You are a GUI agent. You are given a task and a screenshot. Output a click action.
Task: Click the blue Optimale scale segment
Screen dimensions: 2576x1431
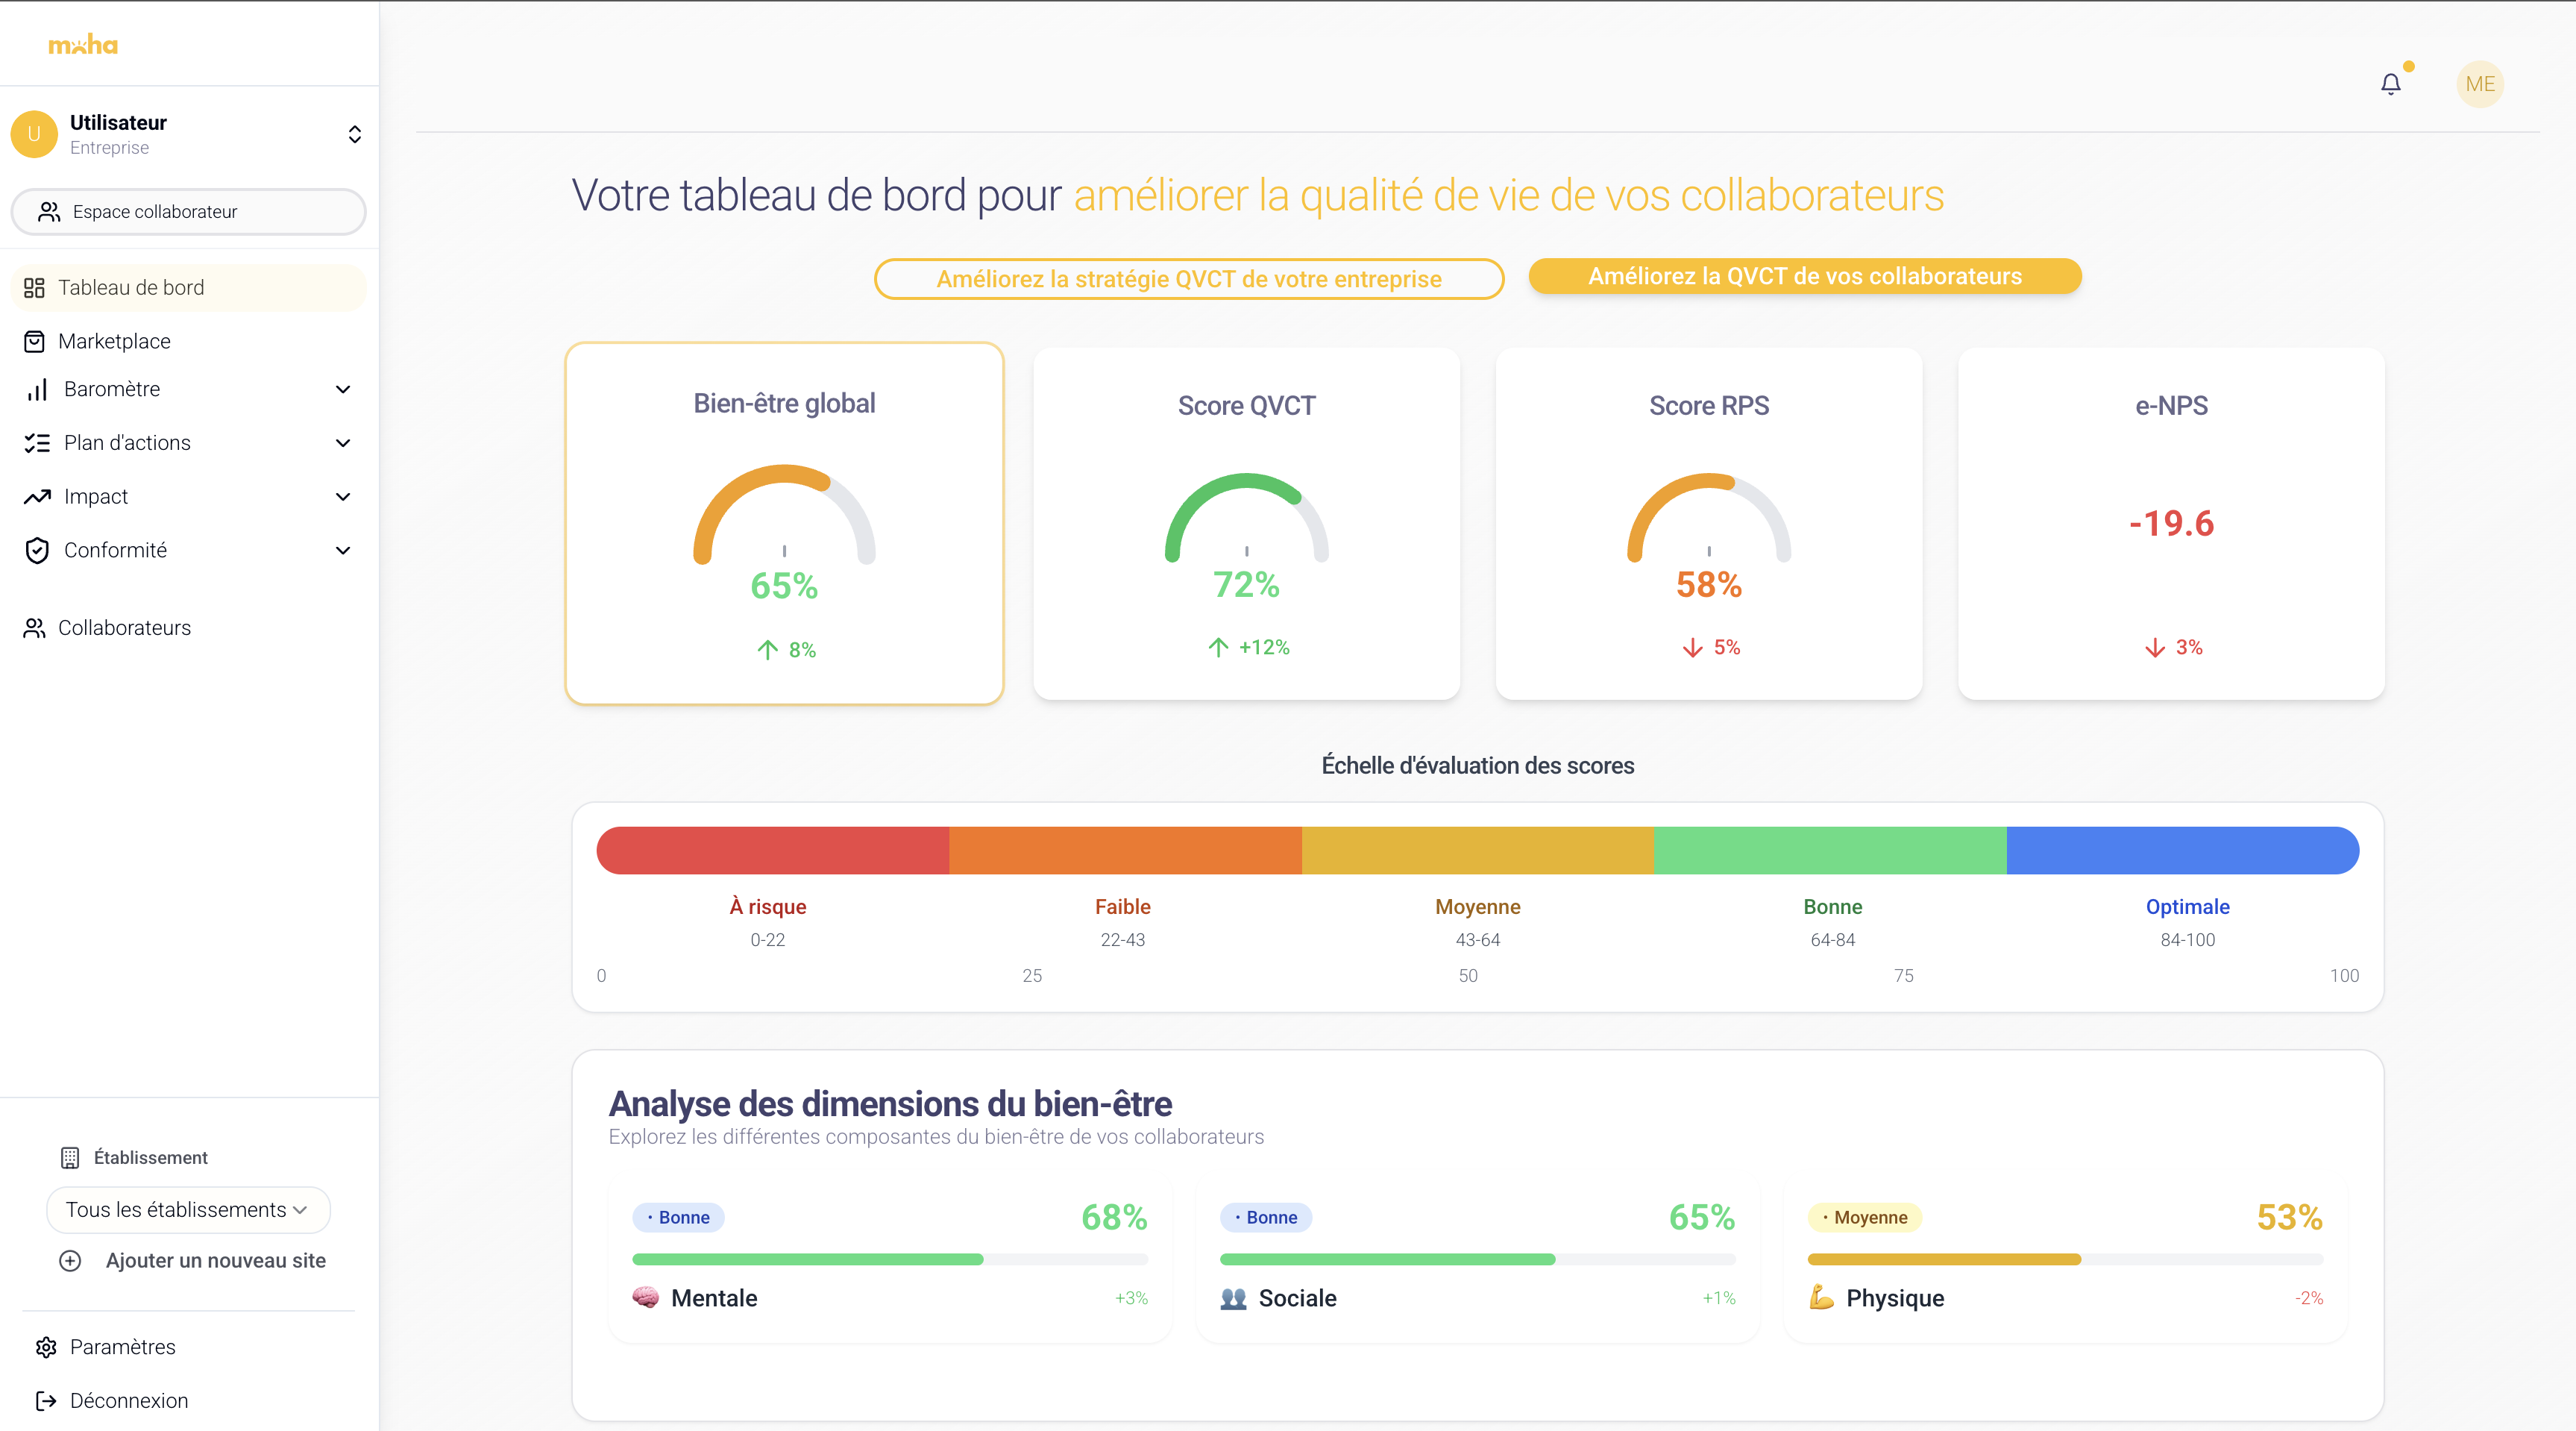(2182, 851)
